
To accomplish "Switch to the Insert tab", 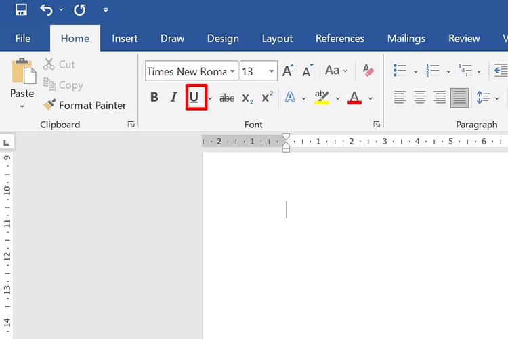I will tap(125, 39).
